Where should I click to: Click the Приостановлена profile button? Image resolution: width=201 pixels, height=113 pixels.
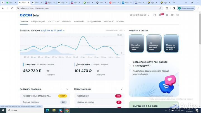(186, 8)
